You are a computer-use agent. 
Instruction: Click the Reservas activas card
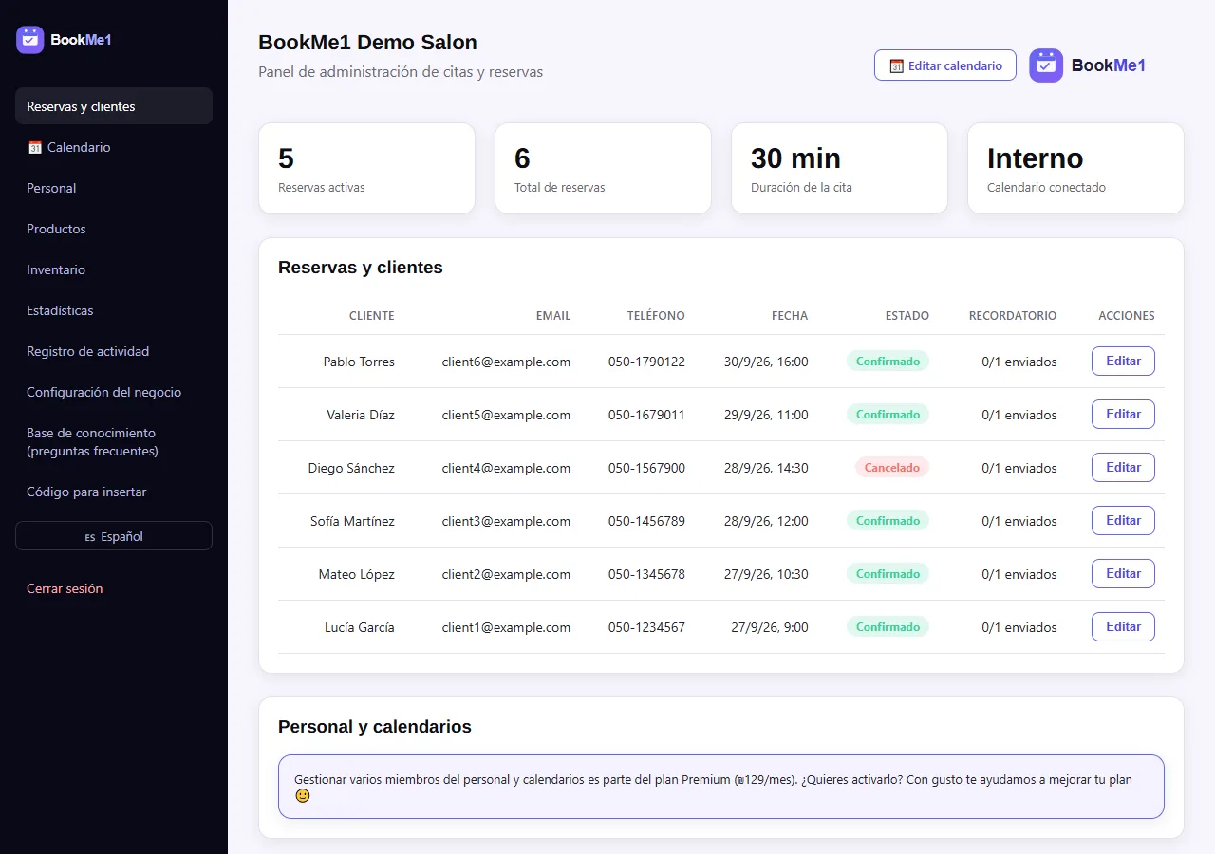pyautogui.click(x=366, y=168)
